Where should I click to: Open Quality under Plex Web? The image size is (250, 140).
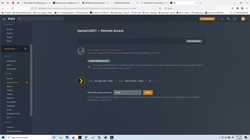pyautogui.click(x=9, y=33)
